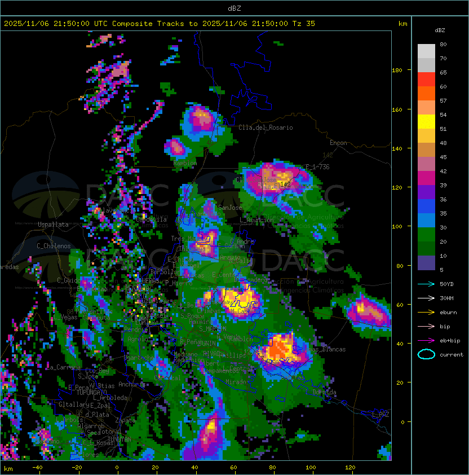Click the 'Carrizal' map label

pyautogui.click(x=167, y=378)
